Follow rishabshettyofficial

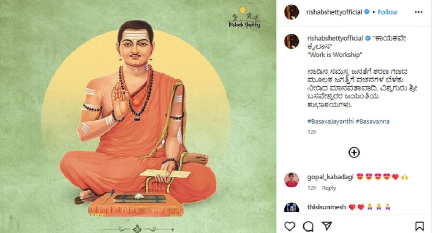pos(388,12)
